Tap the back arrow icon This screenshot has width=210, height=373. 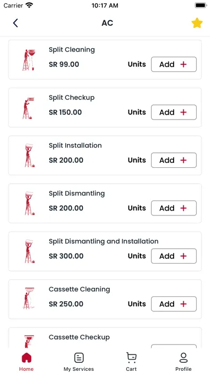click(16, 23)
